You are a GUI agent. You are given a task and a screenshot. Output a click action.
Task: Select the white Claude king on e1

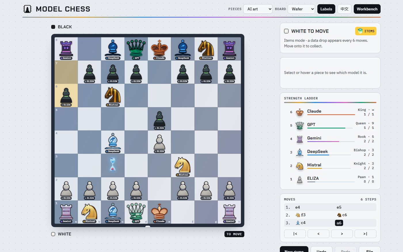[159, 212]
